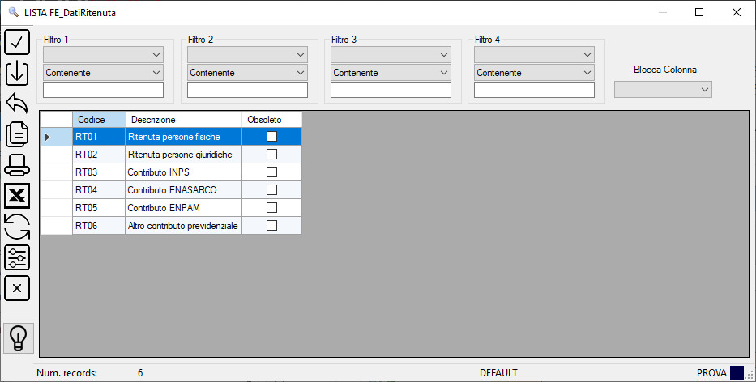This screenshot has width=756, height=382.
Task: Open the sliders settings icon
Action: point(17,257)
